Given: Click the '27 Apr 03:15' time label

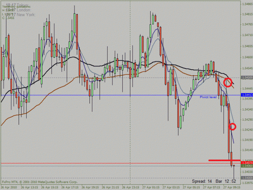Looking at the screenshot, I should pos(171,188).
